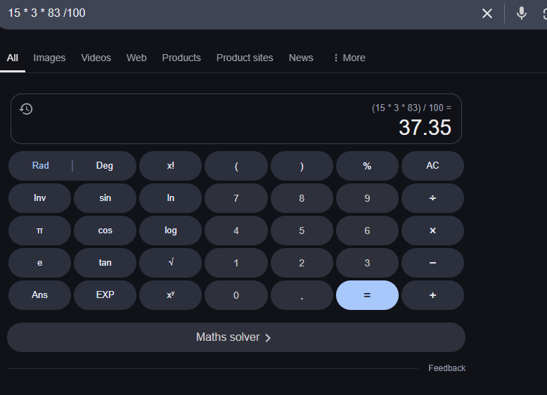Insert Euler's constant e
Screen dimensions: 547x395
40,263
